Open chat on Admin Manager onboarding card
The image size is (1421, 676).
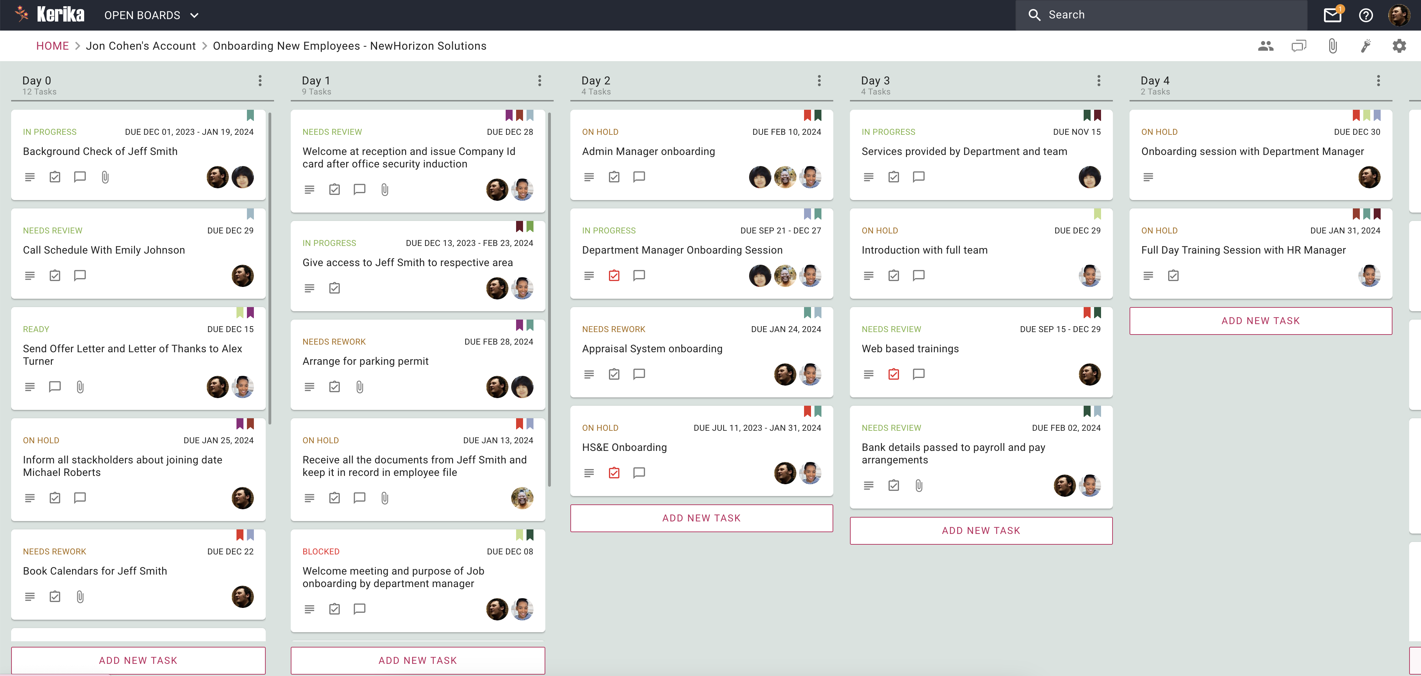tap(639, 177)
